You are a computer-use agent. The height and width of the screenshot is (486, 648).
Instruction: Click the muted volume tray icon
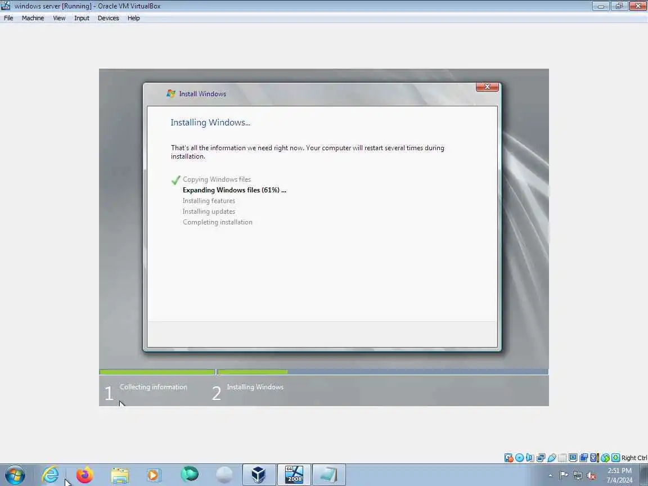click(591, 475)
